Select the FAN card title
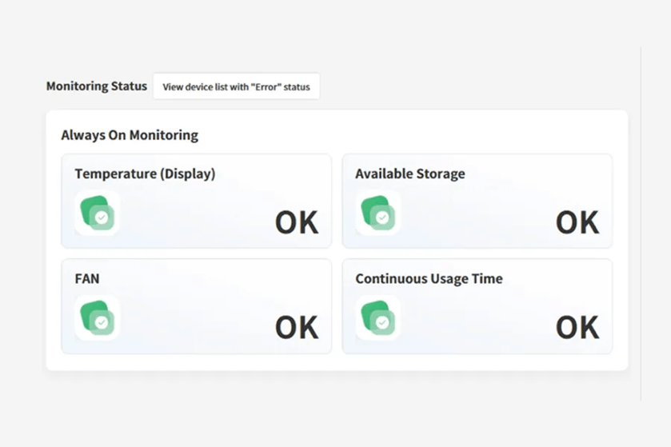Image resolution: width=671 pixels, height=447 pixels. (x=87, y=279)
